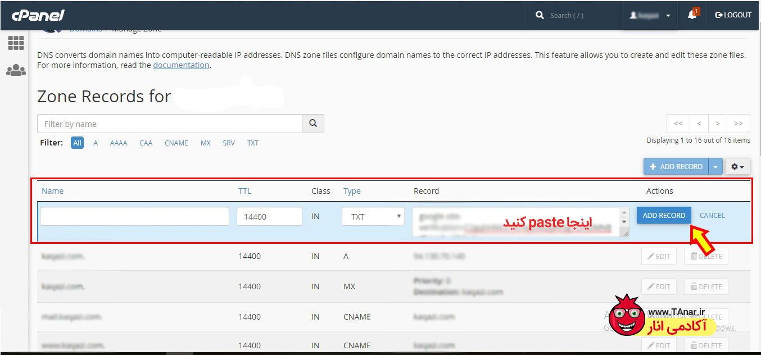Go to the last page of records
Screen dimensions: 761x355
[738, 124]
